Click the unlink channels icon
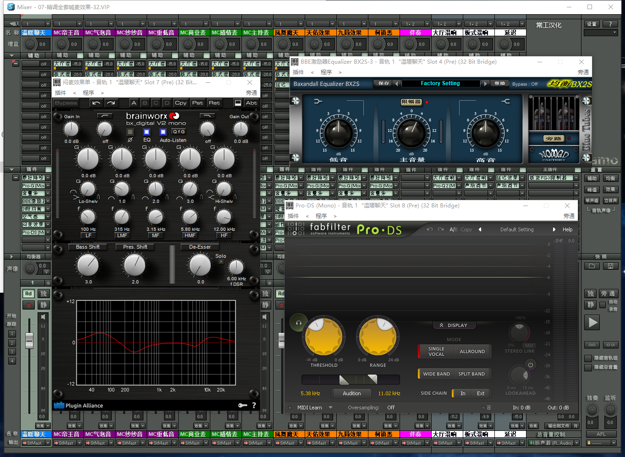 [610, 345]
